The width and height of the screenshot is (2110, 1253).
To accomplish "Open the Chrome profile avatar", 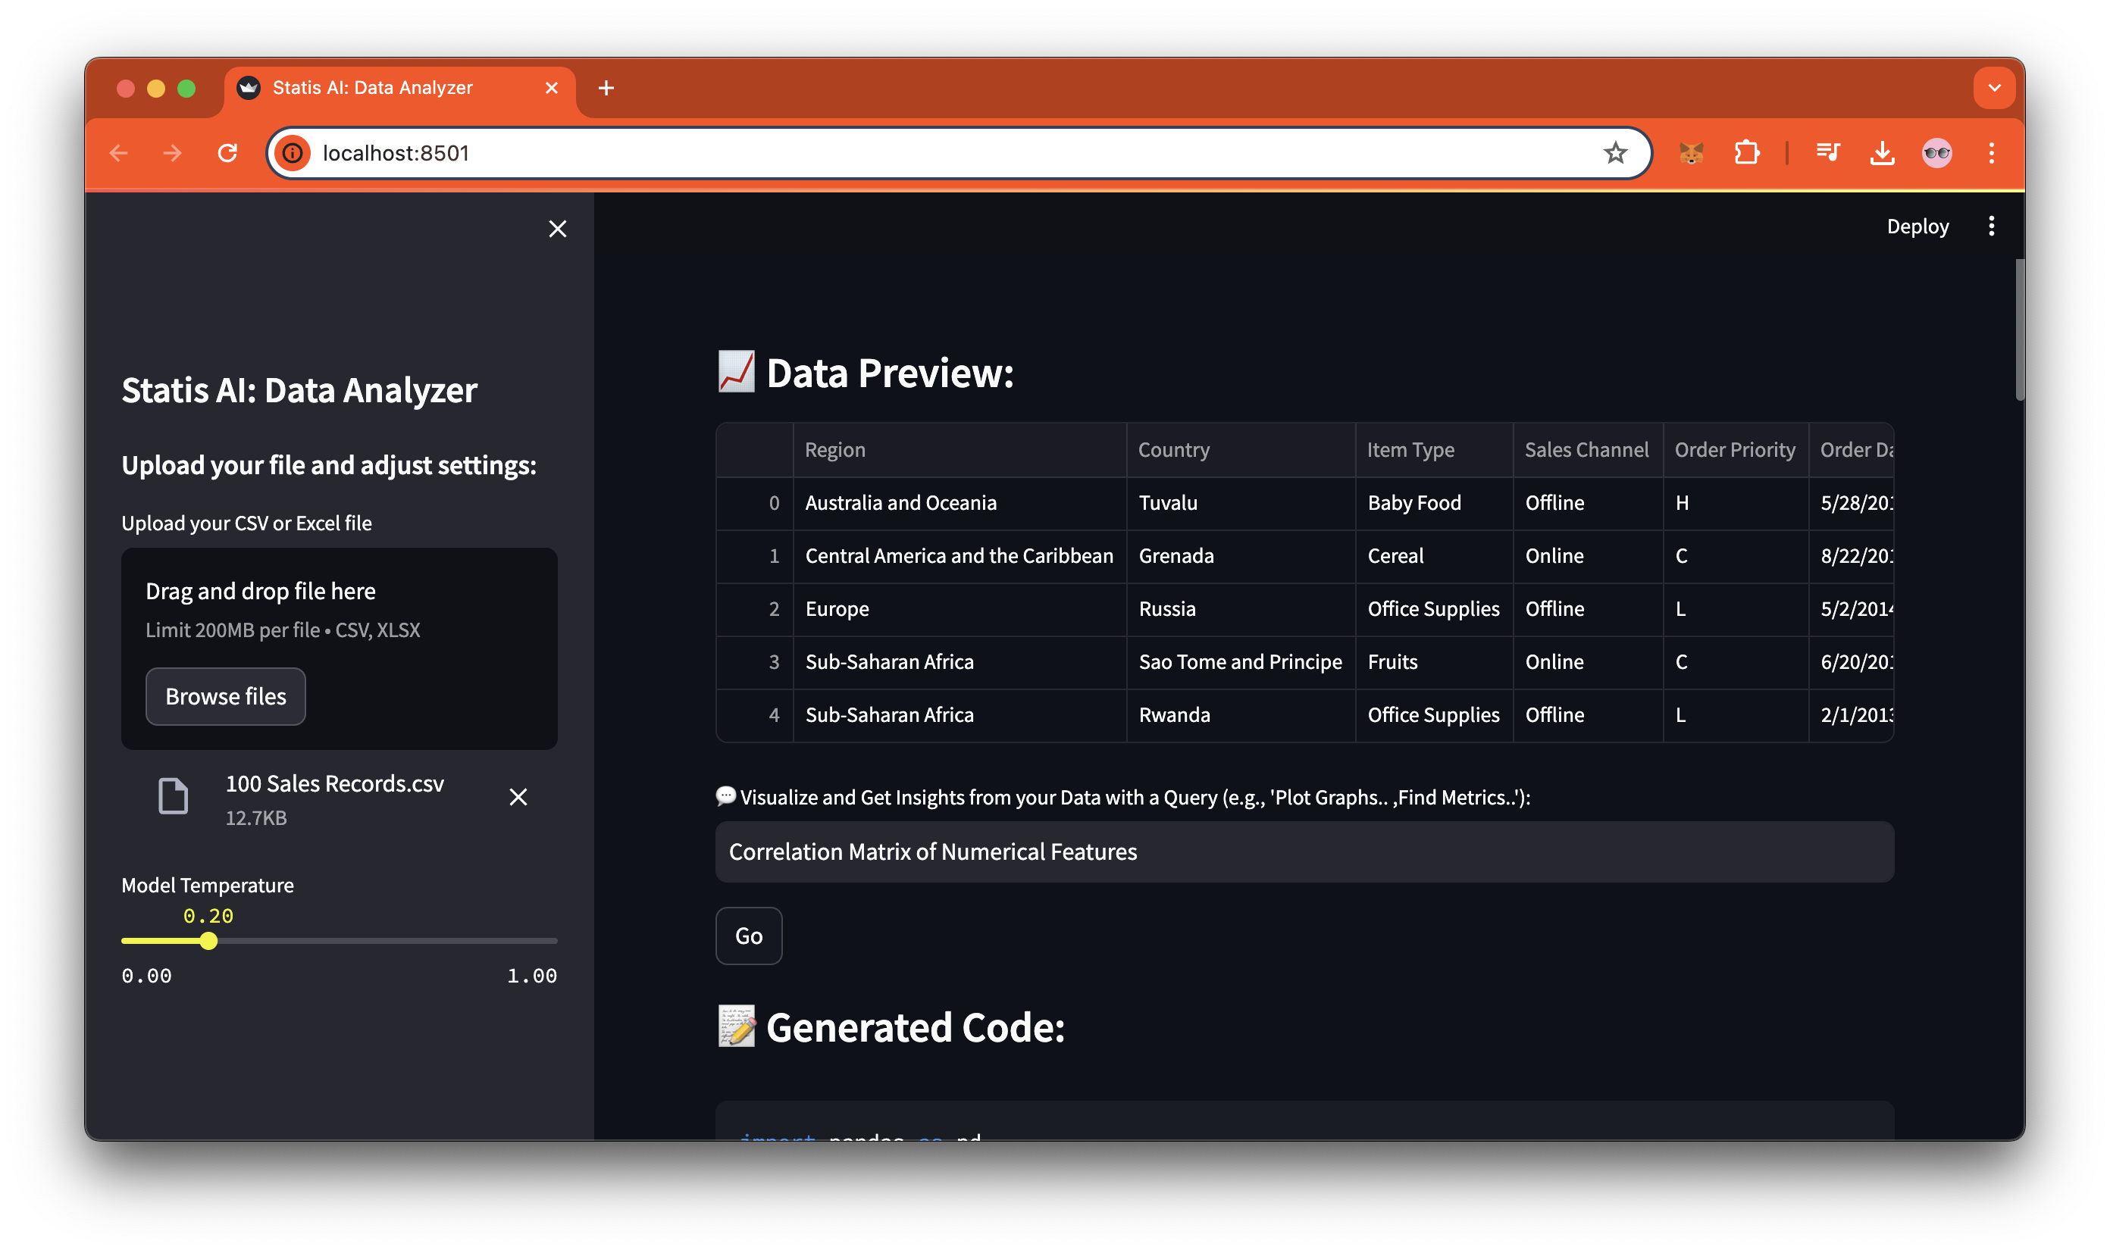I will [1937, 153].
